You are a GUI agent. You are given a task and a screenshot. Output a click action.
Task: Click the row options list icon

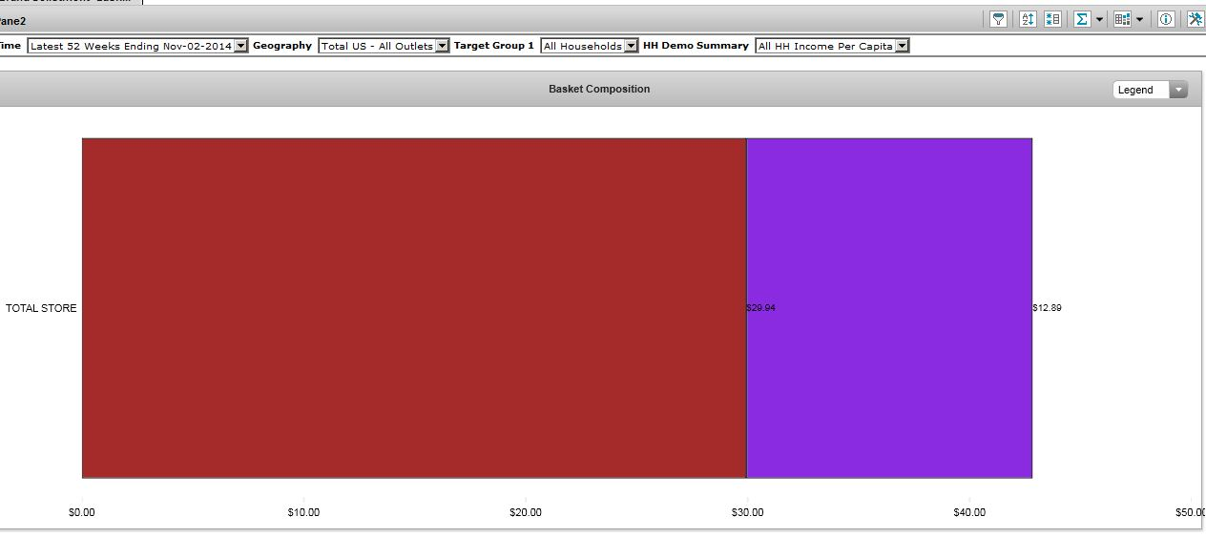(1052, 19)
